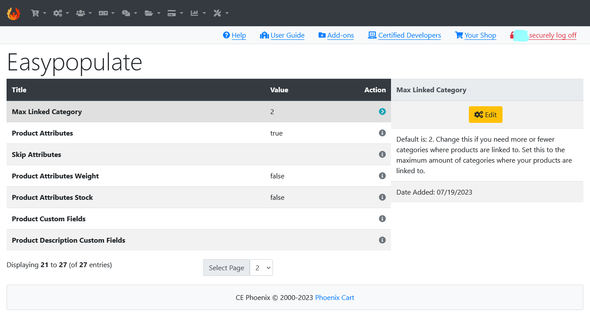This screenshot has width=590, height=317.
Task: Open the credit card modules menu in navbar
Action: [175, 13]
